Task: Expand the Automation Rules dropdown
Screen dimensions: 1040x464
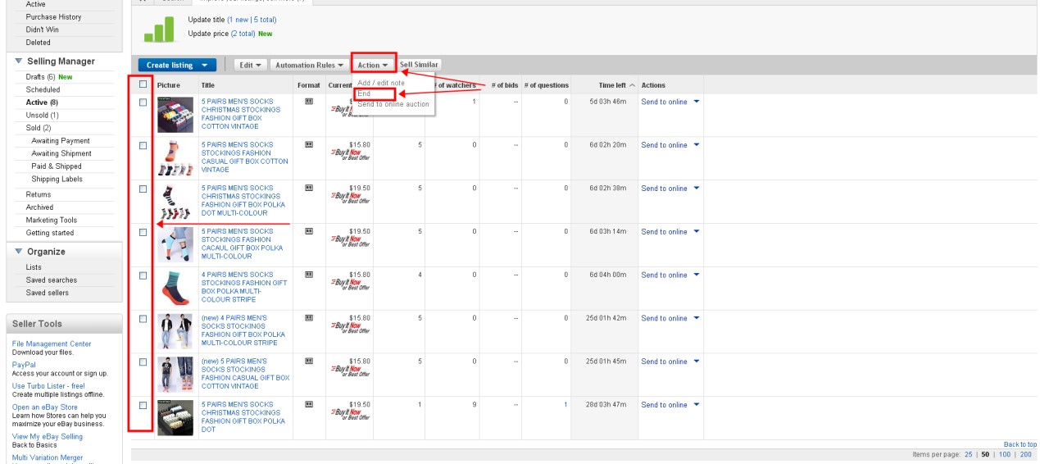Action: click(309, 65)
